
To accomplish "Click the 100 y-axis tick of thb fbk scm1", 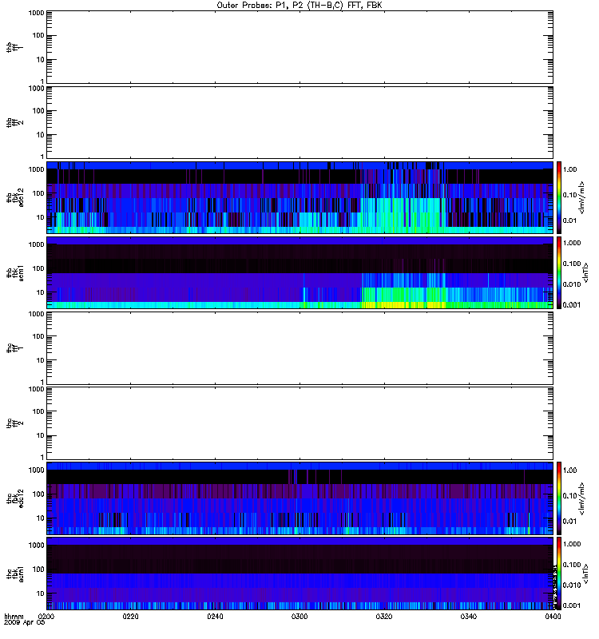I will (38, 268).
